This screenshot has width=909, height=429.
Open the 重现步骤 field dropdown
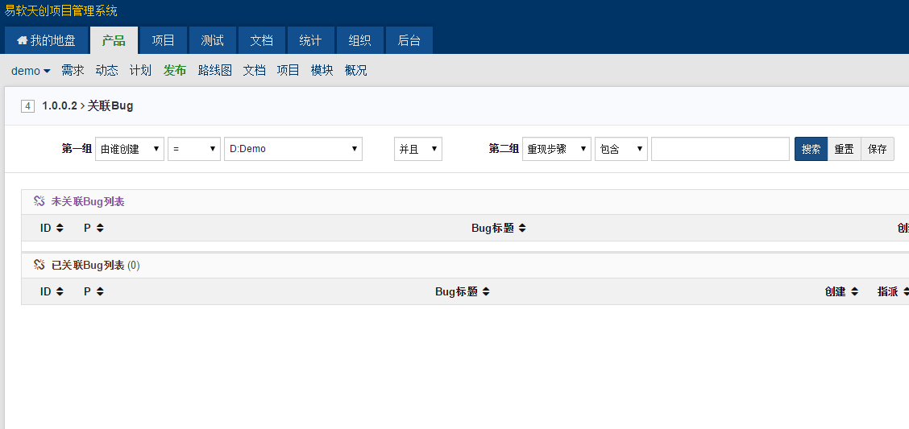click(557, 149)
